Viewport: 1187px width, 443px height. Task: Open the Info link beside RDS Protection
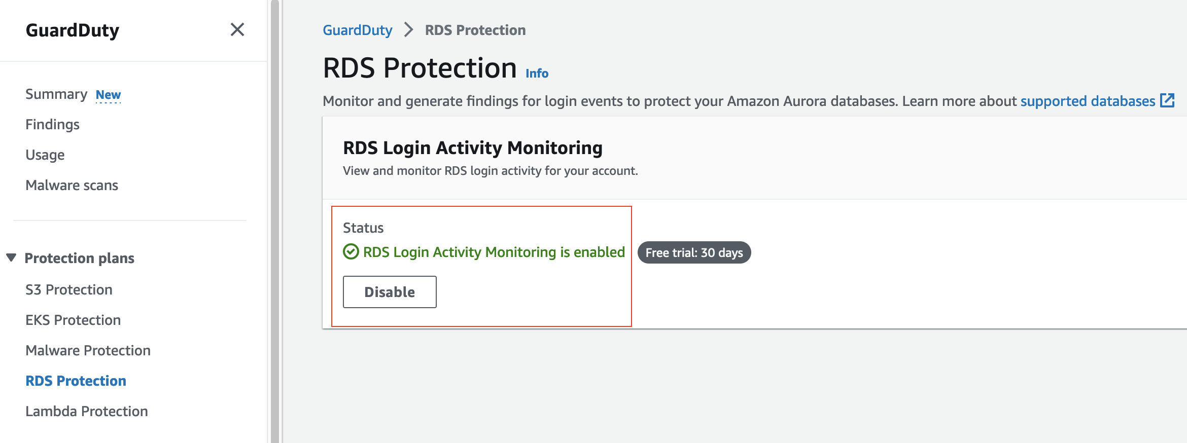pyautogui.click(x=537, y=73)
